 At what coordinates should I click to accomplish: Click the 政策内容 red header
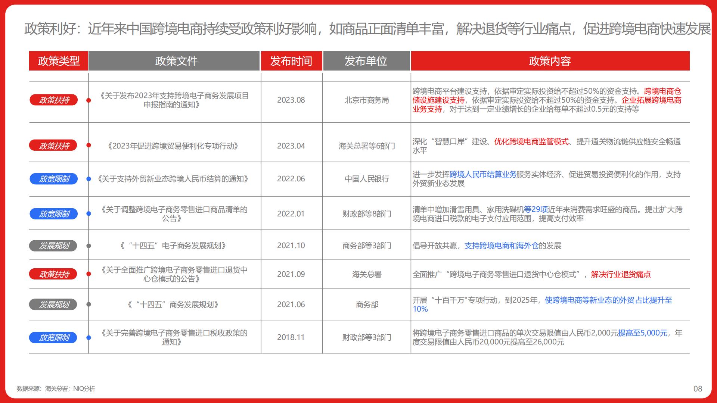pyautogui.click(x=550, y=61)
